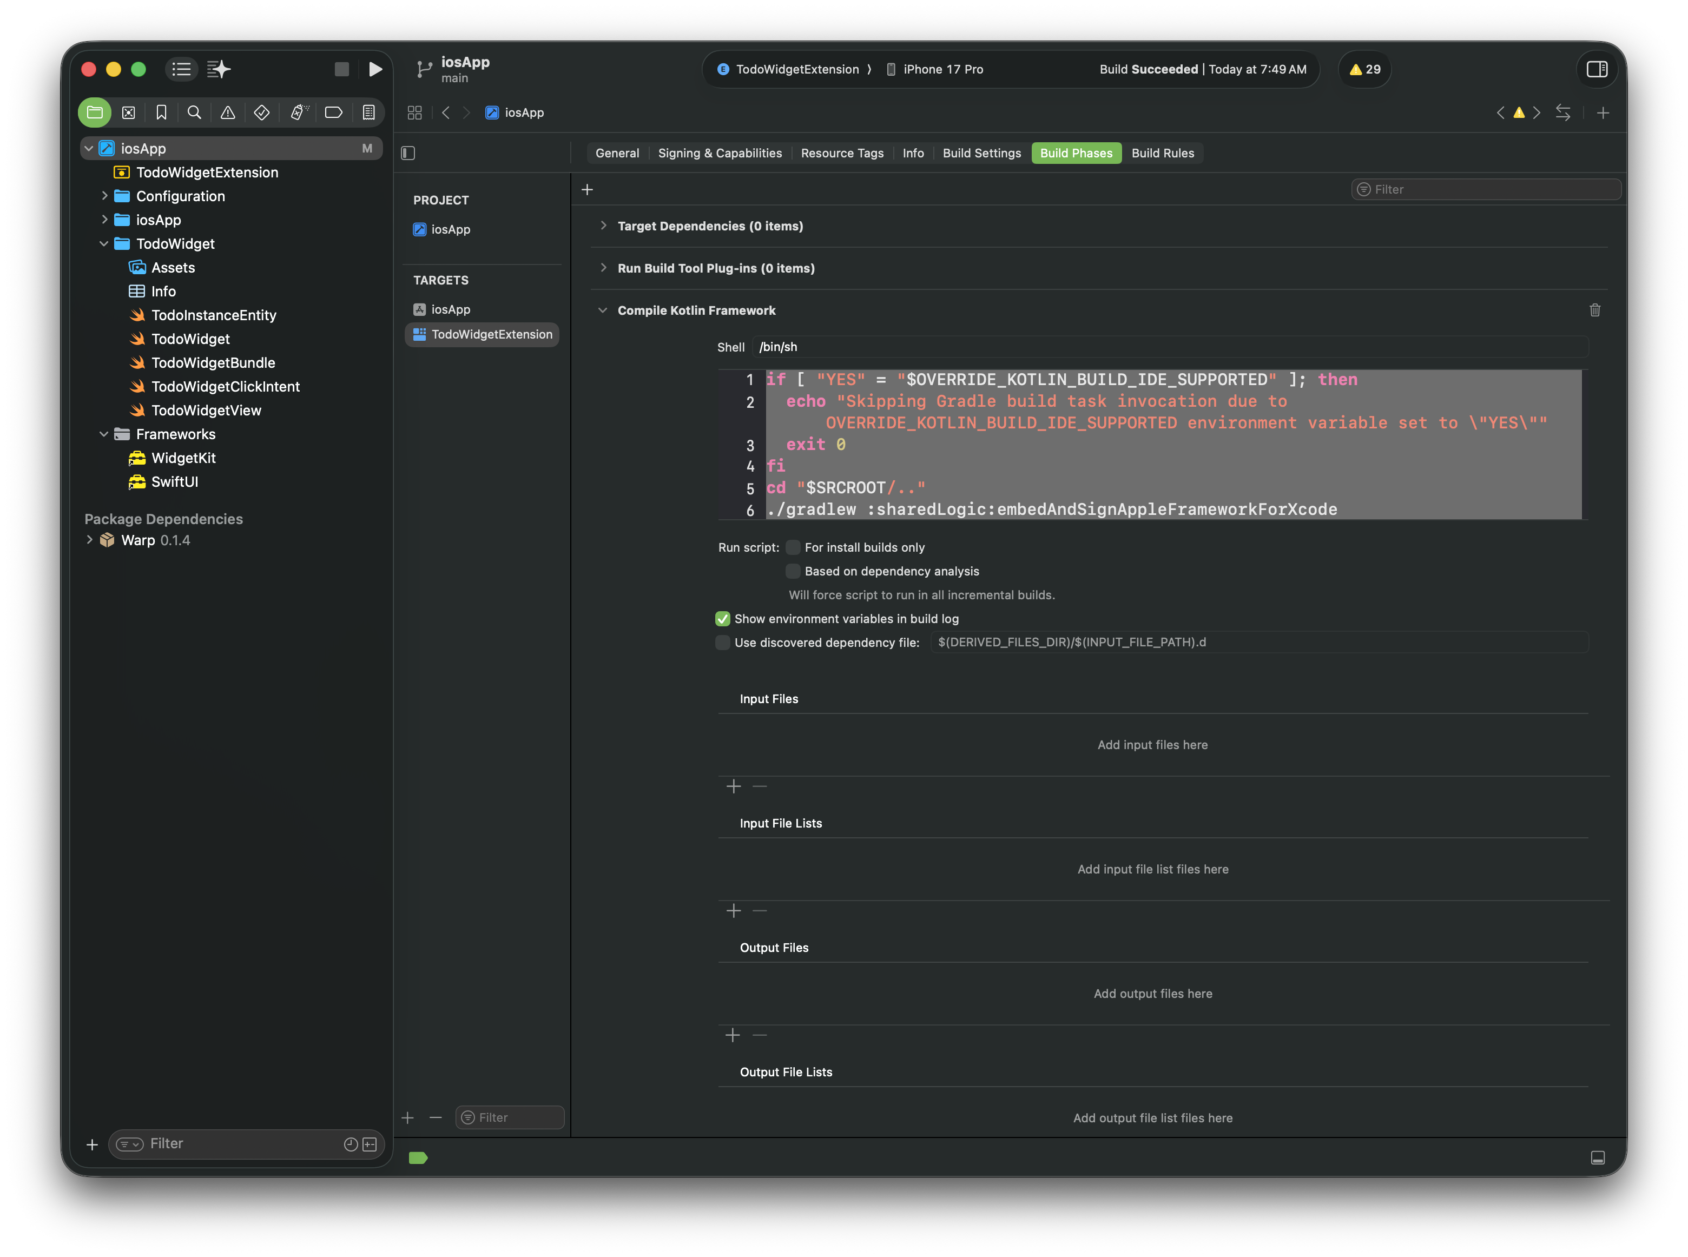Add an output file with plus button

(x=733, y=1035)
